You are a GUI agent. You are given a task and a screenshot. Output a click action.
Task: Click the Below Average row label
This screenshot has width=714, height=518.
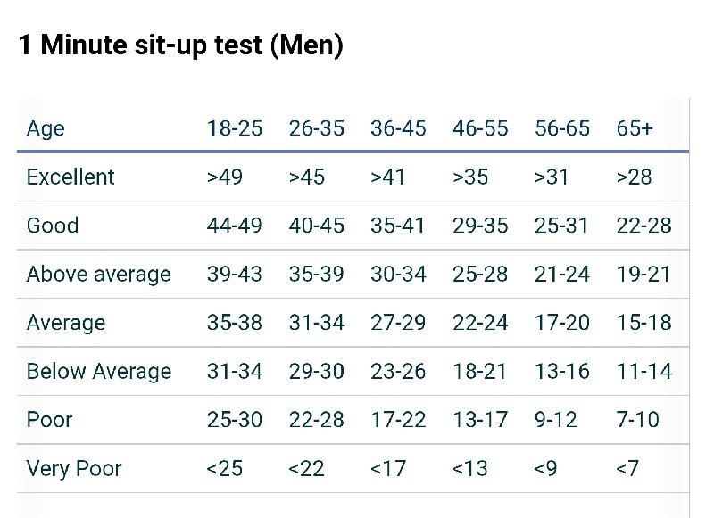pyautogui.click(x=99, y=372)
